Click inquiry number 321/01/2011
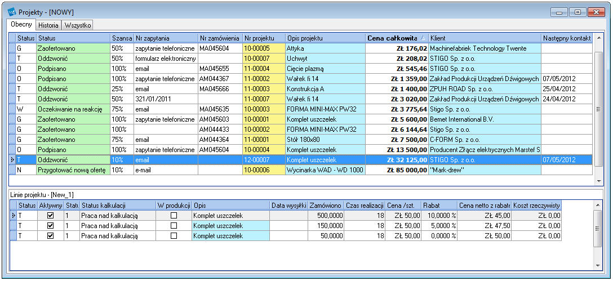The height and width of the screenshot is (281, 613). click(166, 99)
